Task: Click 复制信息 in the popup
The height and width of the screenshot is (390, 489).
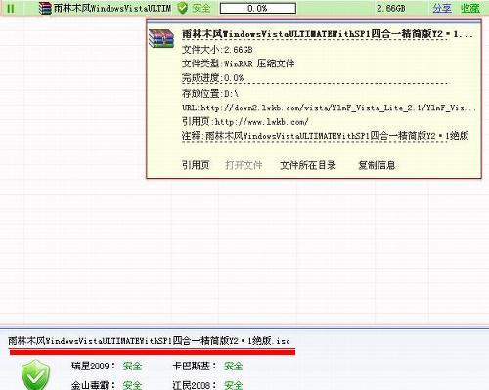Action: 377,165
